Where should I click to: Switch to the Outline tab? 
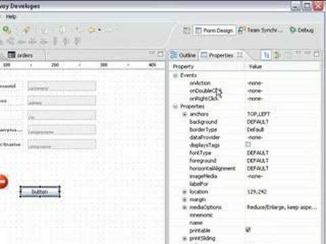(x=183, y=55)
